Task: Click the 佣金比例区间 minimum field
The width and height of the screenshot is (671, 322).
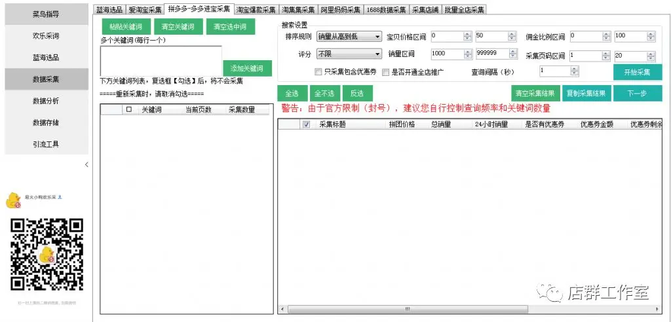Action: click(x=586, y=37)
